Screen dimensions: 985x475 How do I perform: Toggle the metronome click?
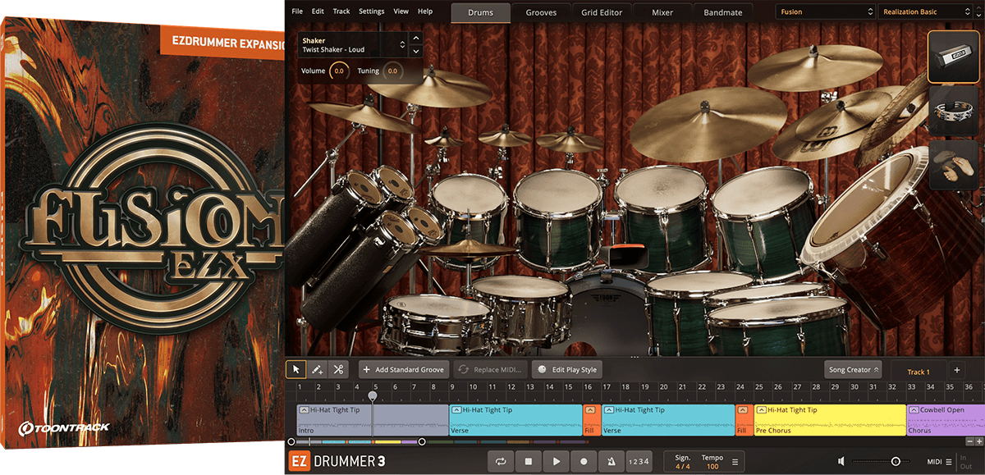(611, 462)
